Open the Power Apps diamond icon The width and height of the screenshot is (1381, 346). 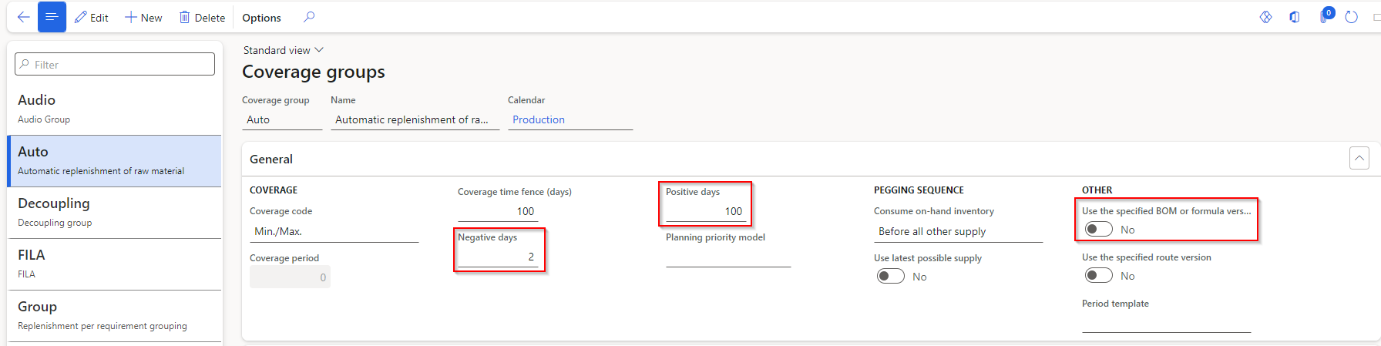click(1265, 17)
